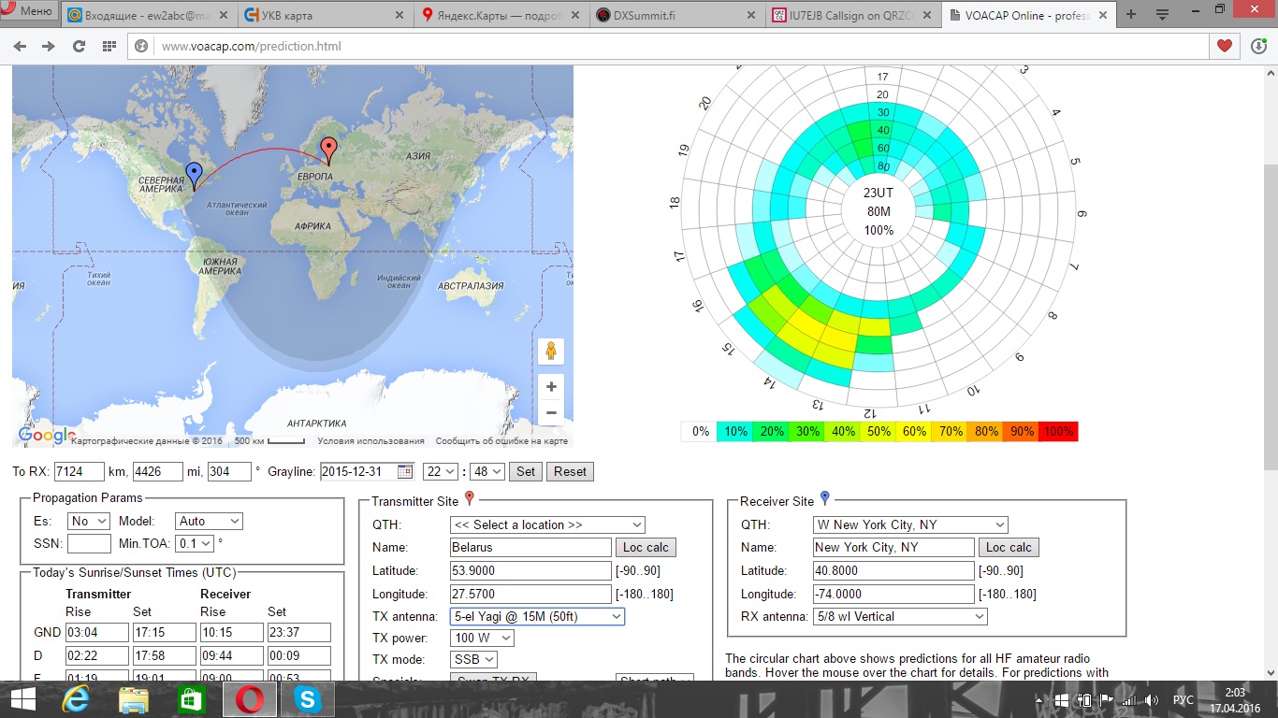The width and height of the screenshot is (1278, 718).
Task: Open grayline hour dropdown showing 22
Action: (x=441, y=471)
